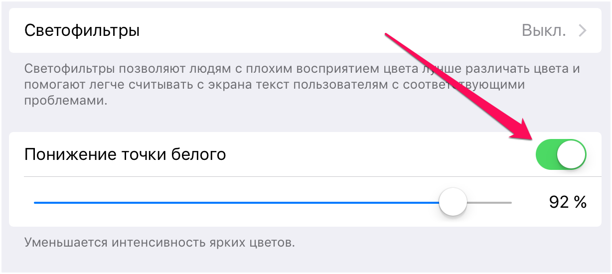Click the white point slider thumb
Screen dimensions: 612x274
[453, 202]
